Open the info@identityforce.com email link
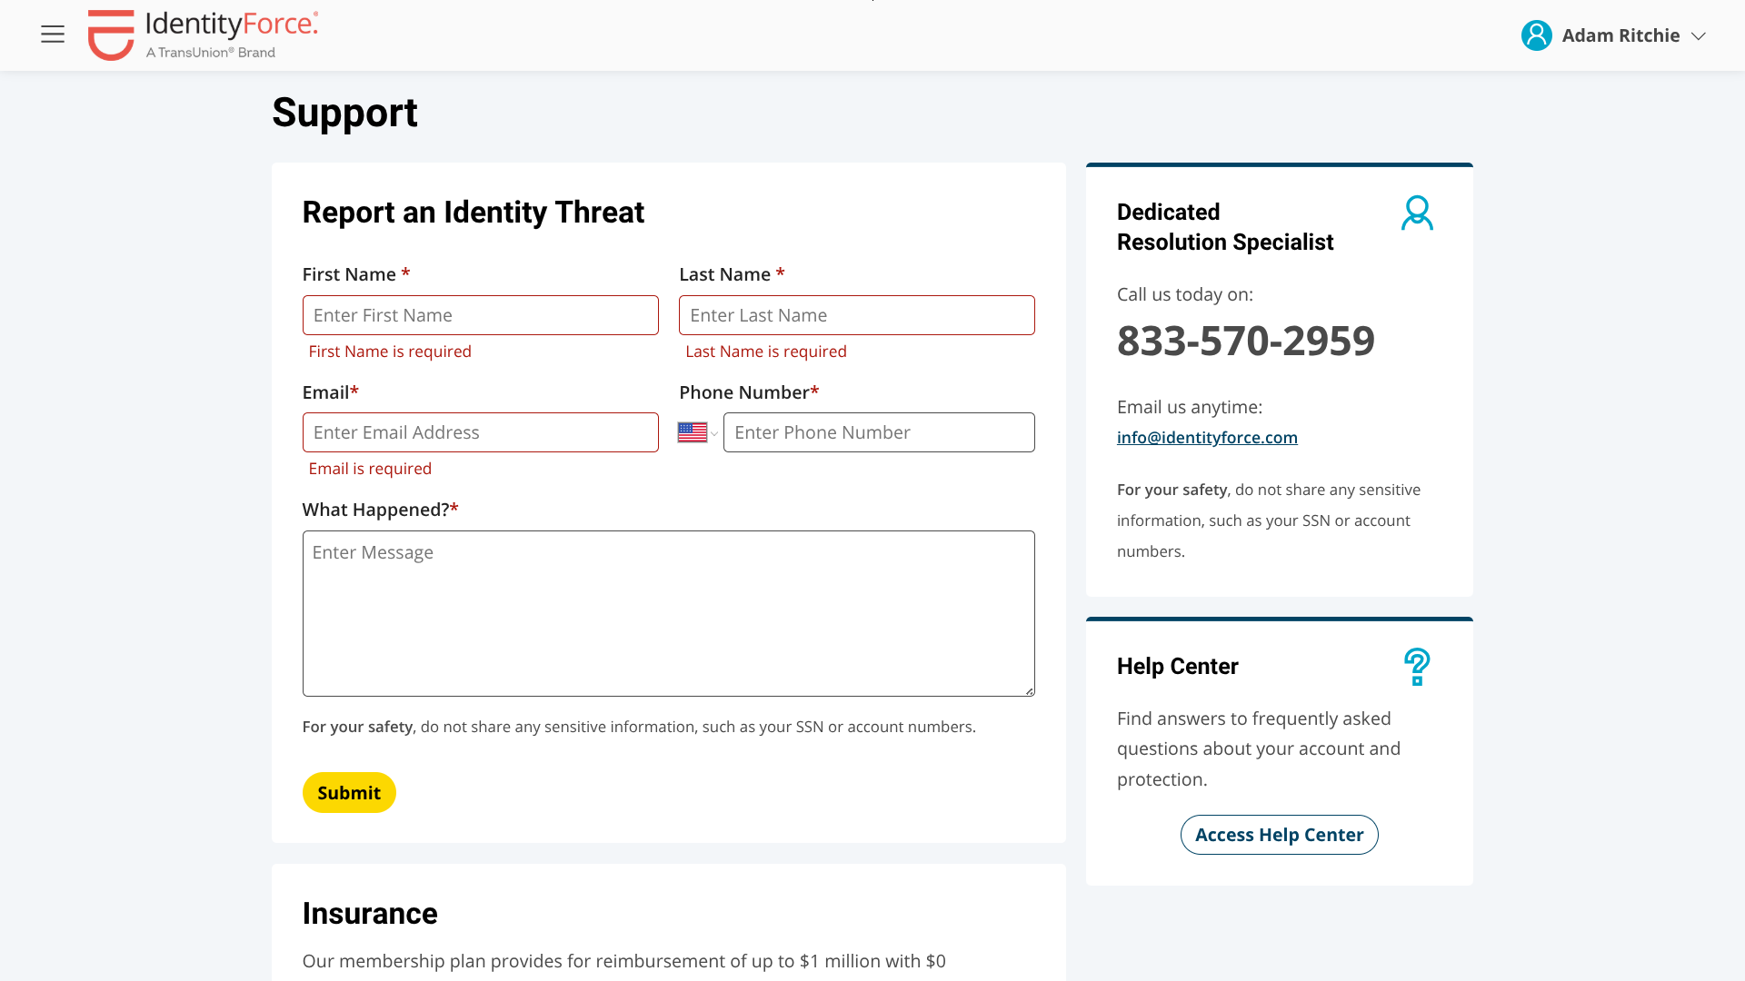The height and width of the screenshot is (981, 1745). point(1207,438)
